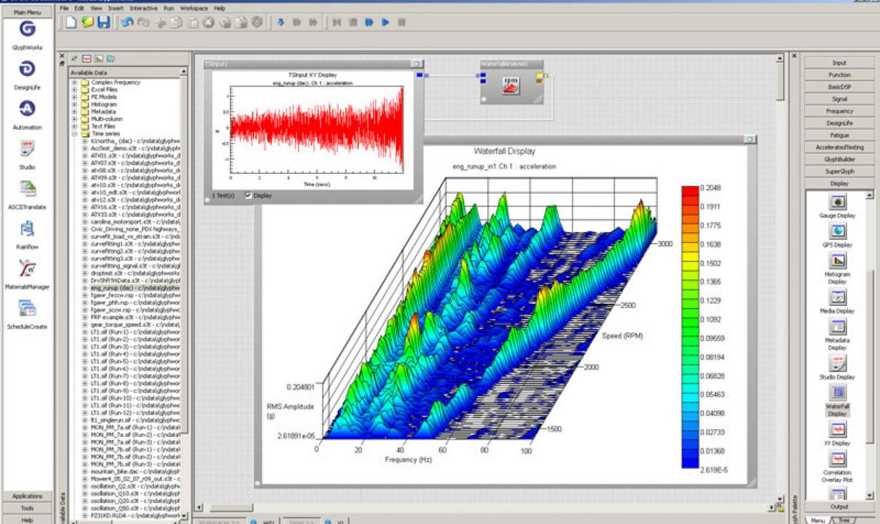880x524 pixels.
Task: Open the ScheduleCreate tool icon
Action: 27,308
